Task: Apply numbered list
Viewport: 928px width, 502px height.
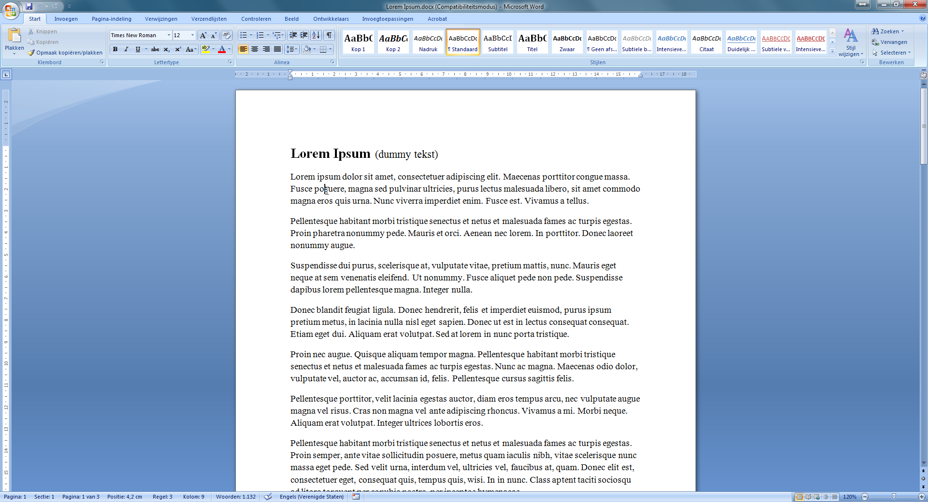Action: [x=260, y=35]
